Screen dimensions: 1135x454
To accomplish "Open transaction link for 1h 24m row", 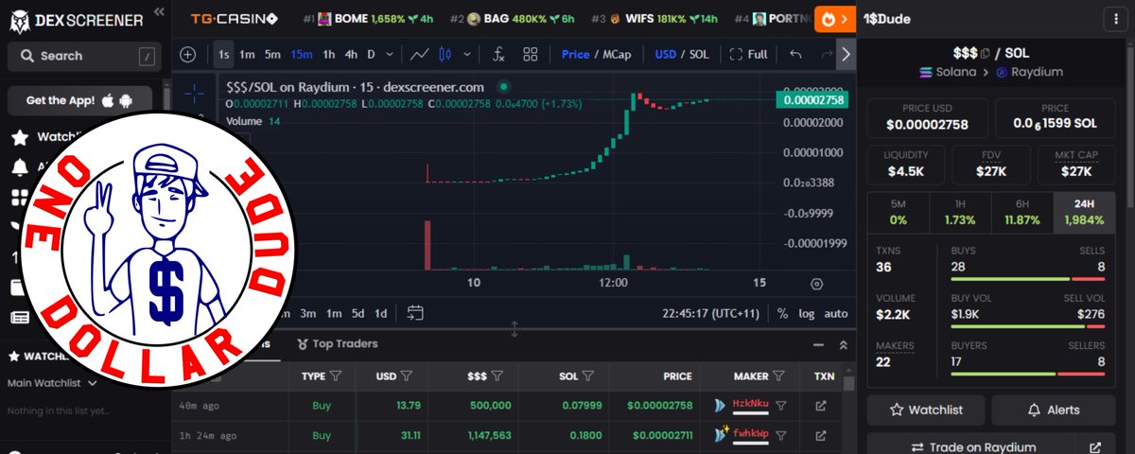I will [820, 436].
